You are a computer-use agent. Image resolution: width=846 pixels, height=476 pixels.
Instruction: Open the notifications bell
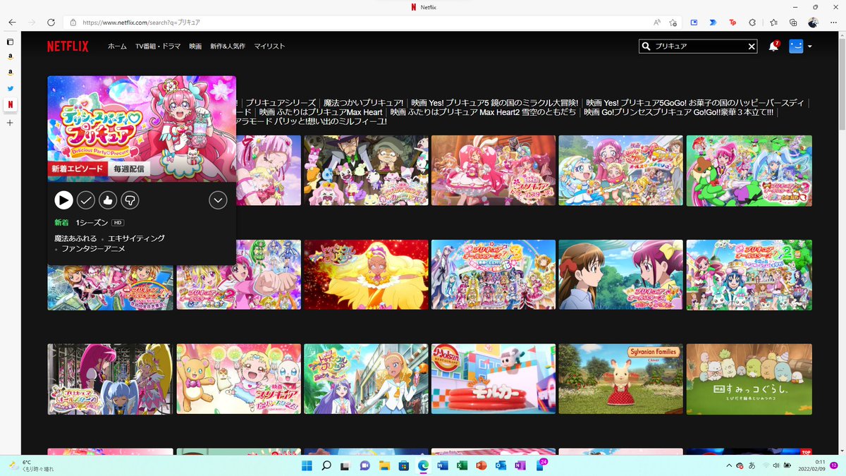tap(773, 47)
